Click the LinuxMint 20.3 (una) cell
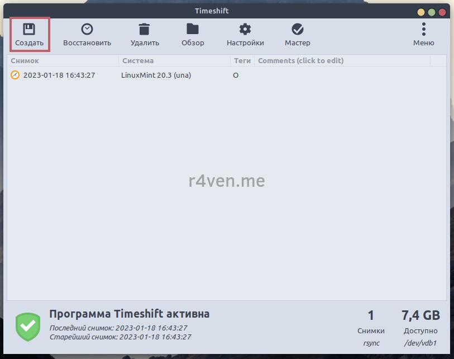 click(x=156, y=75)
